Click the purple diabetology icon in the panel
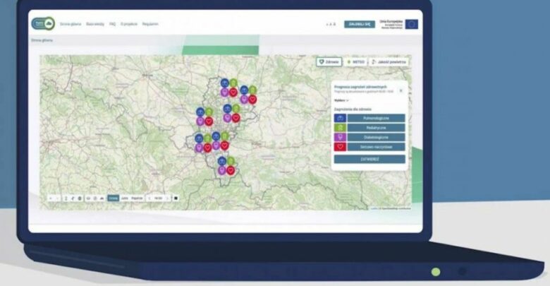550x286 pixels. [341, 137]
